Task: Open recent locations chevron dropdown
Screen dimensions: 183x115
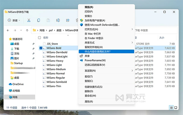Action: [21, 30]
